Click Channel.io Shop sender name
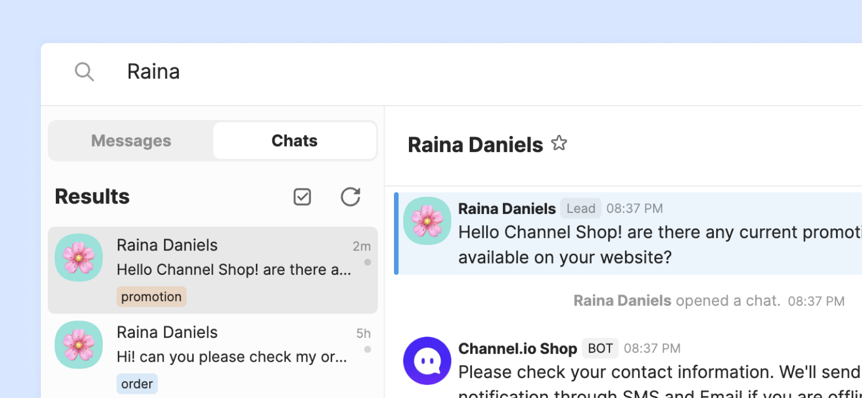 click(517, 348)
